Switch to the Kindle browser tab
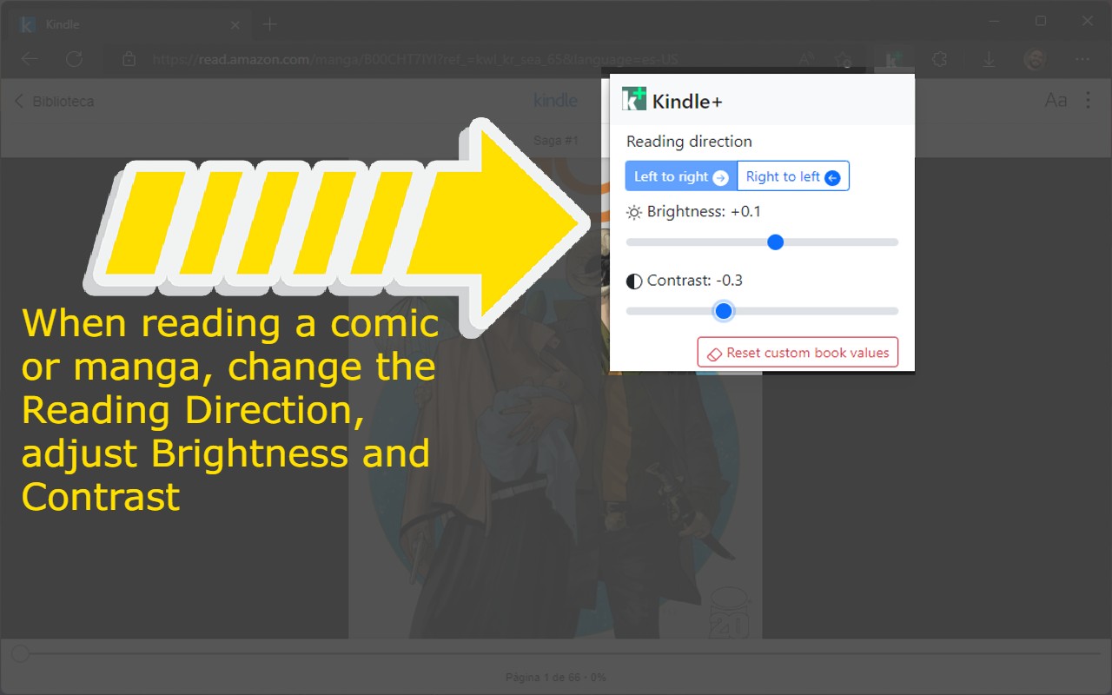The image size is (1112, 695). pyautogui.click(x=130, y=24)
